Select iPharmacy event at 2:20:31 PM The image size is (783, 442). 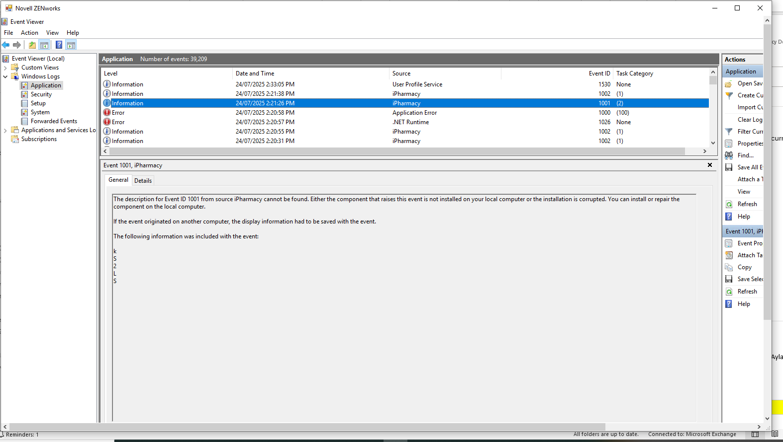405,141
